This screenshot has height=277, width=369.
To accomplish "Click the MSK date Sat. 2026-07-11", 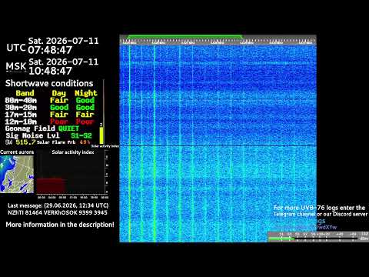I will [64, 62].
